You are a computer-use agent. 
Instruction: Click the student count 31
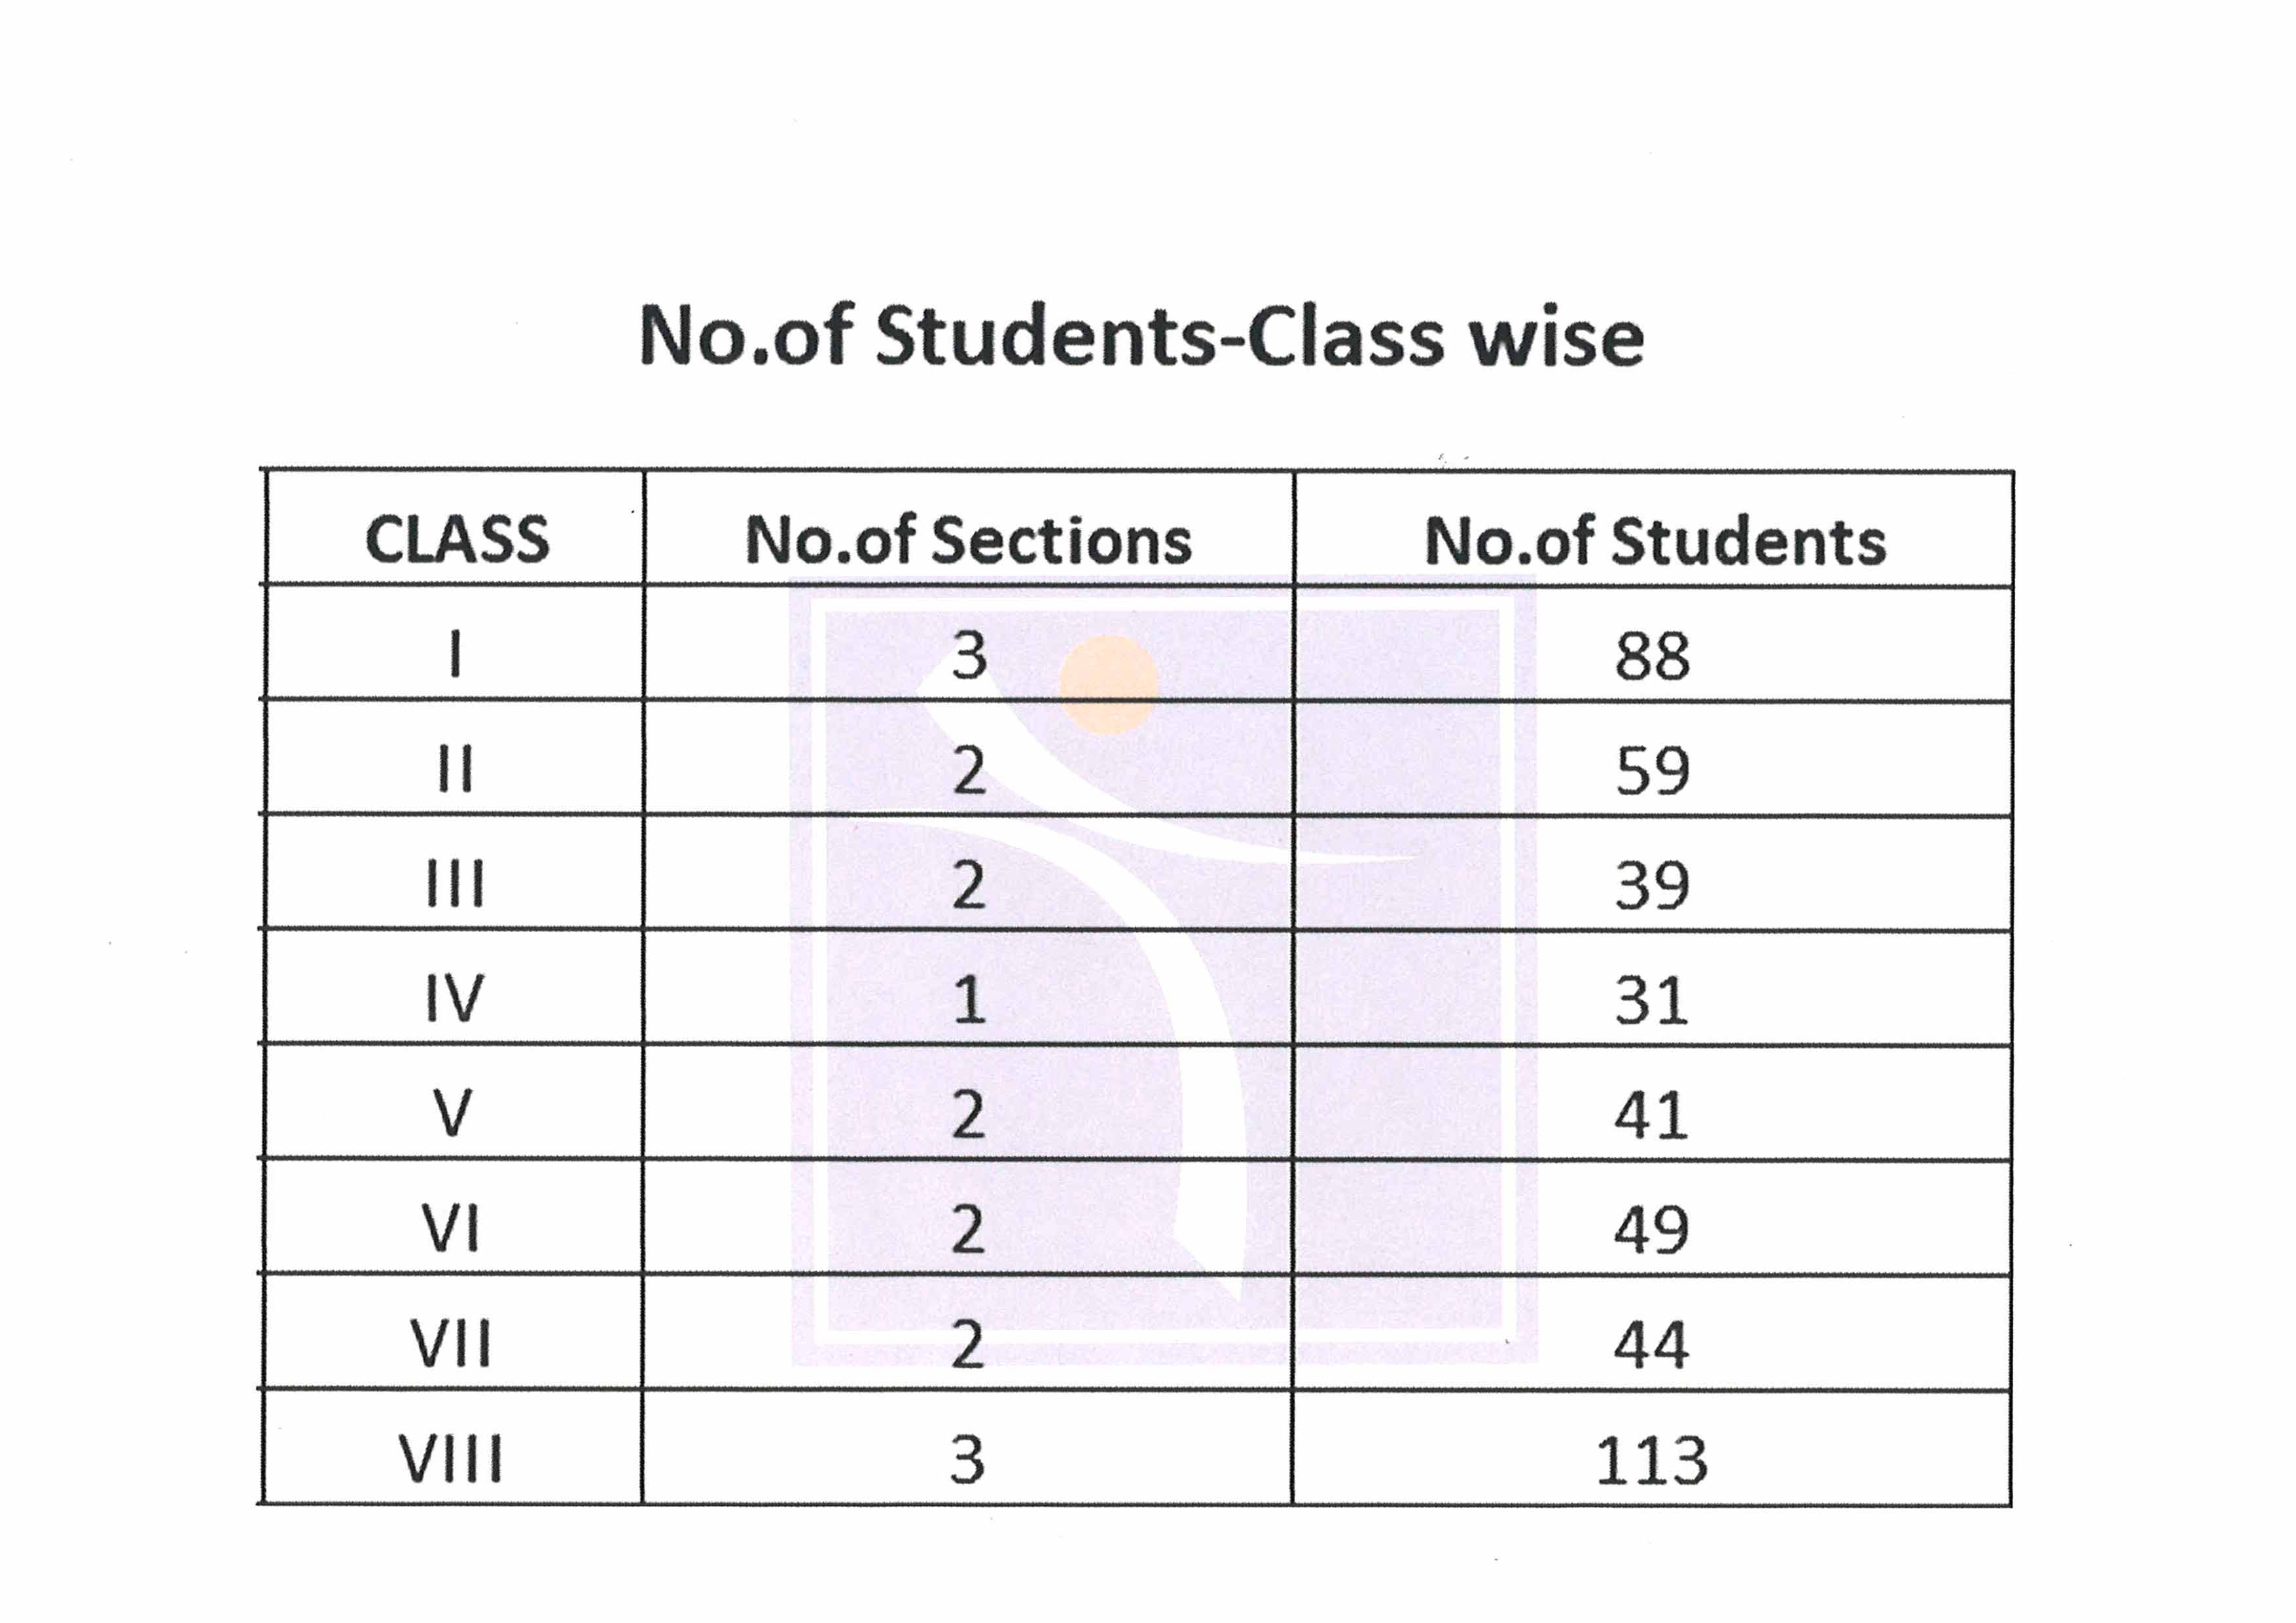(1652, 1001)
